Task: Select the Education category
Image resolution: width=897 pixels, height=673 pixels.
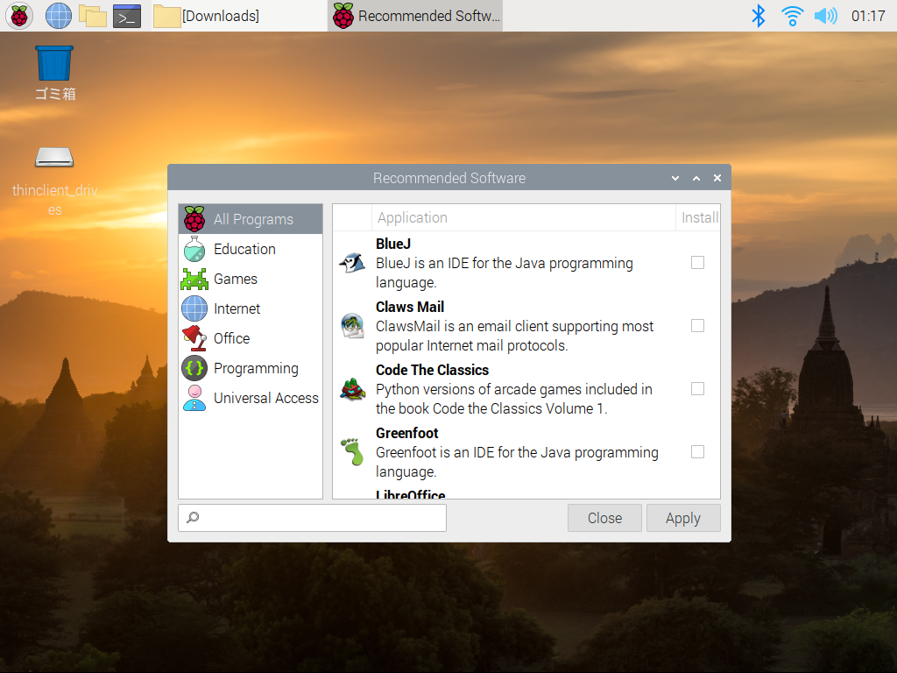Action: (251, 249)
